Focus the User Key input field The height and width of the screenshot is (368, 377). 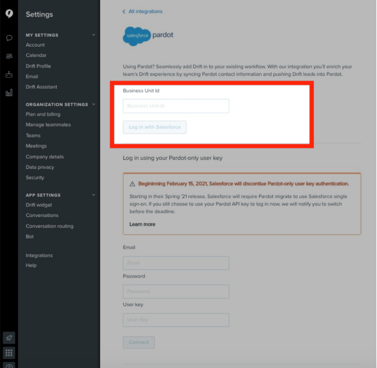(176, 320)
